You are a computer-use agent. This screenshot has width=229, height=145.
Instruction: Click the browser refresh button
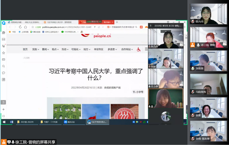(20, 27)
